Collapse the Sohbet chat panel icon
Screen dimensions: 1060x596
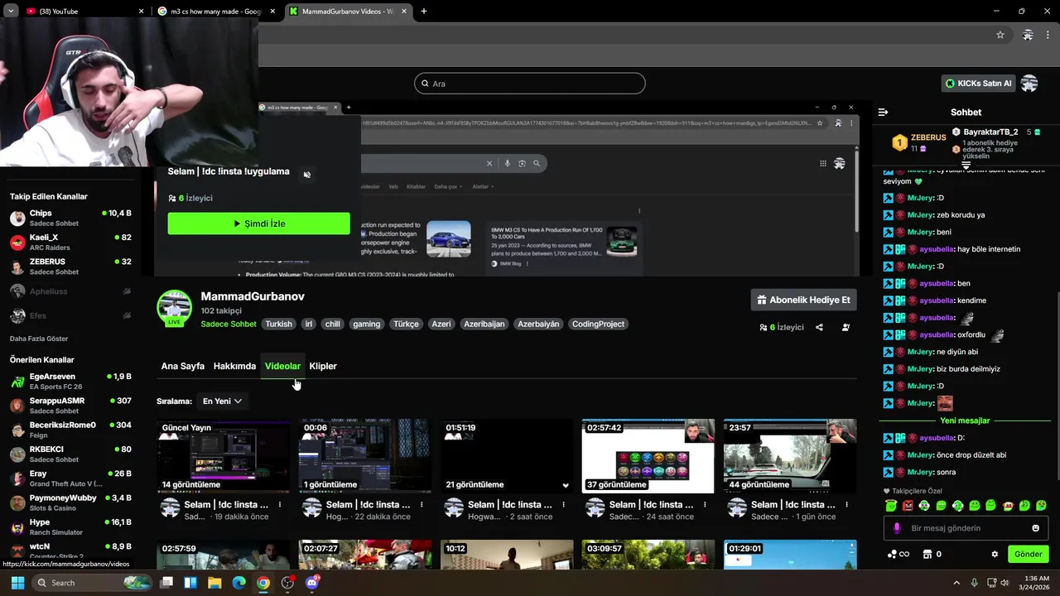point(883,112)
